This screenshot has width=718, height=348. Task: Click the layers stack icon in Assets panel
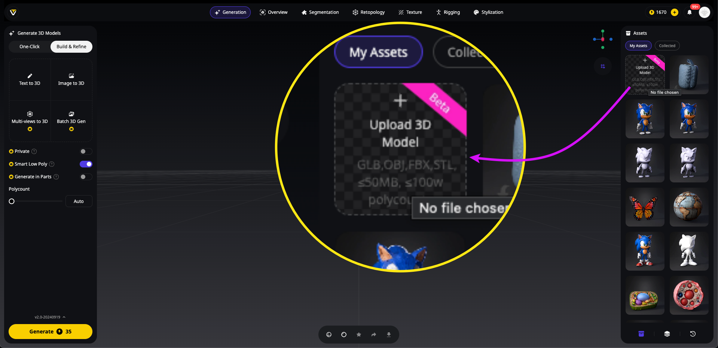[x=667, y=334]
